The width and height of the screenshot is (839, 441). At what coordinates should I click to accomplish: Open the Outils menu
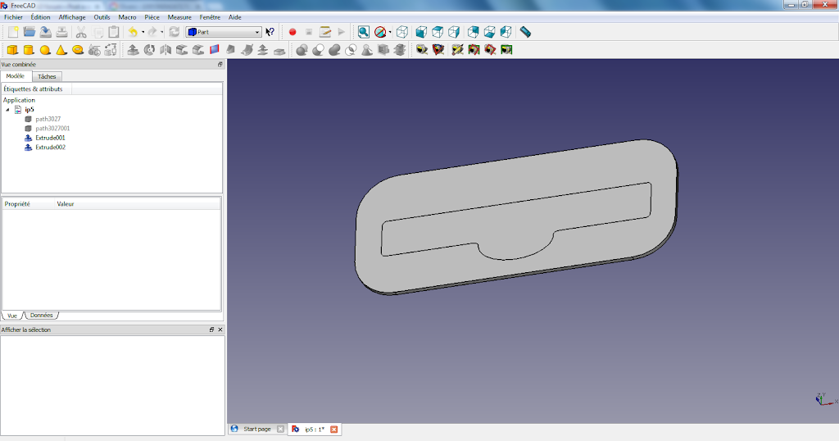pos(102,17)
